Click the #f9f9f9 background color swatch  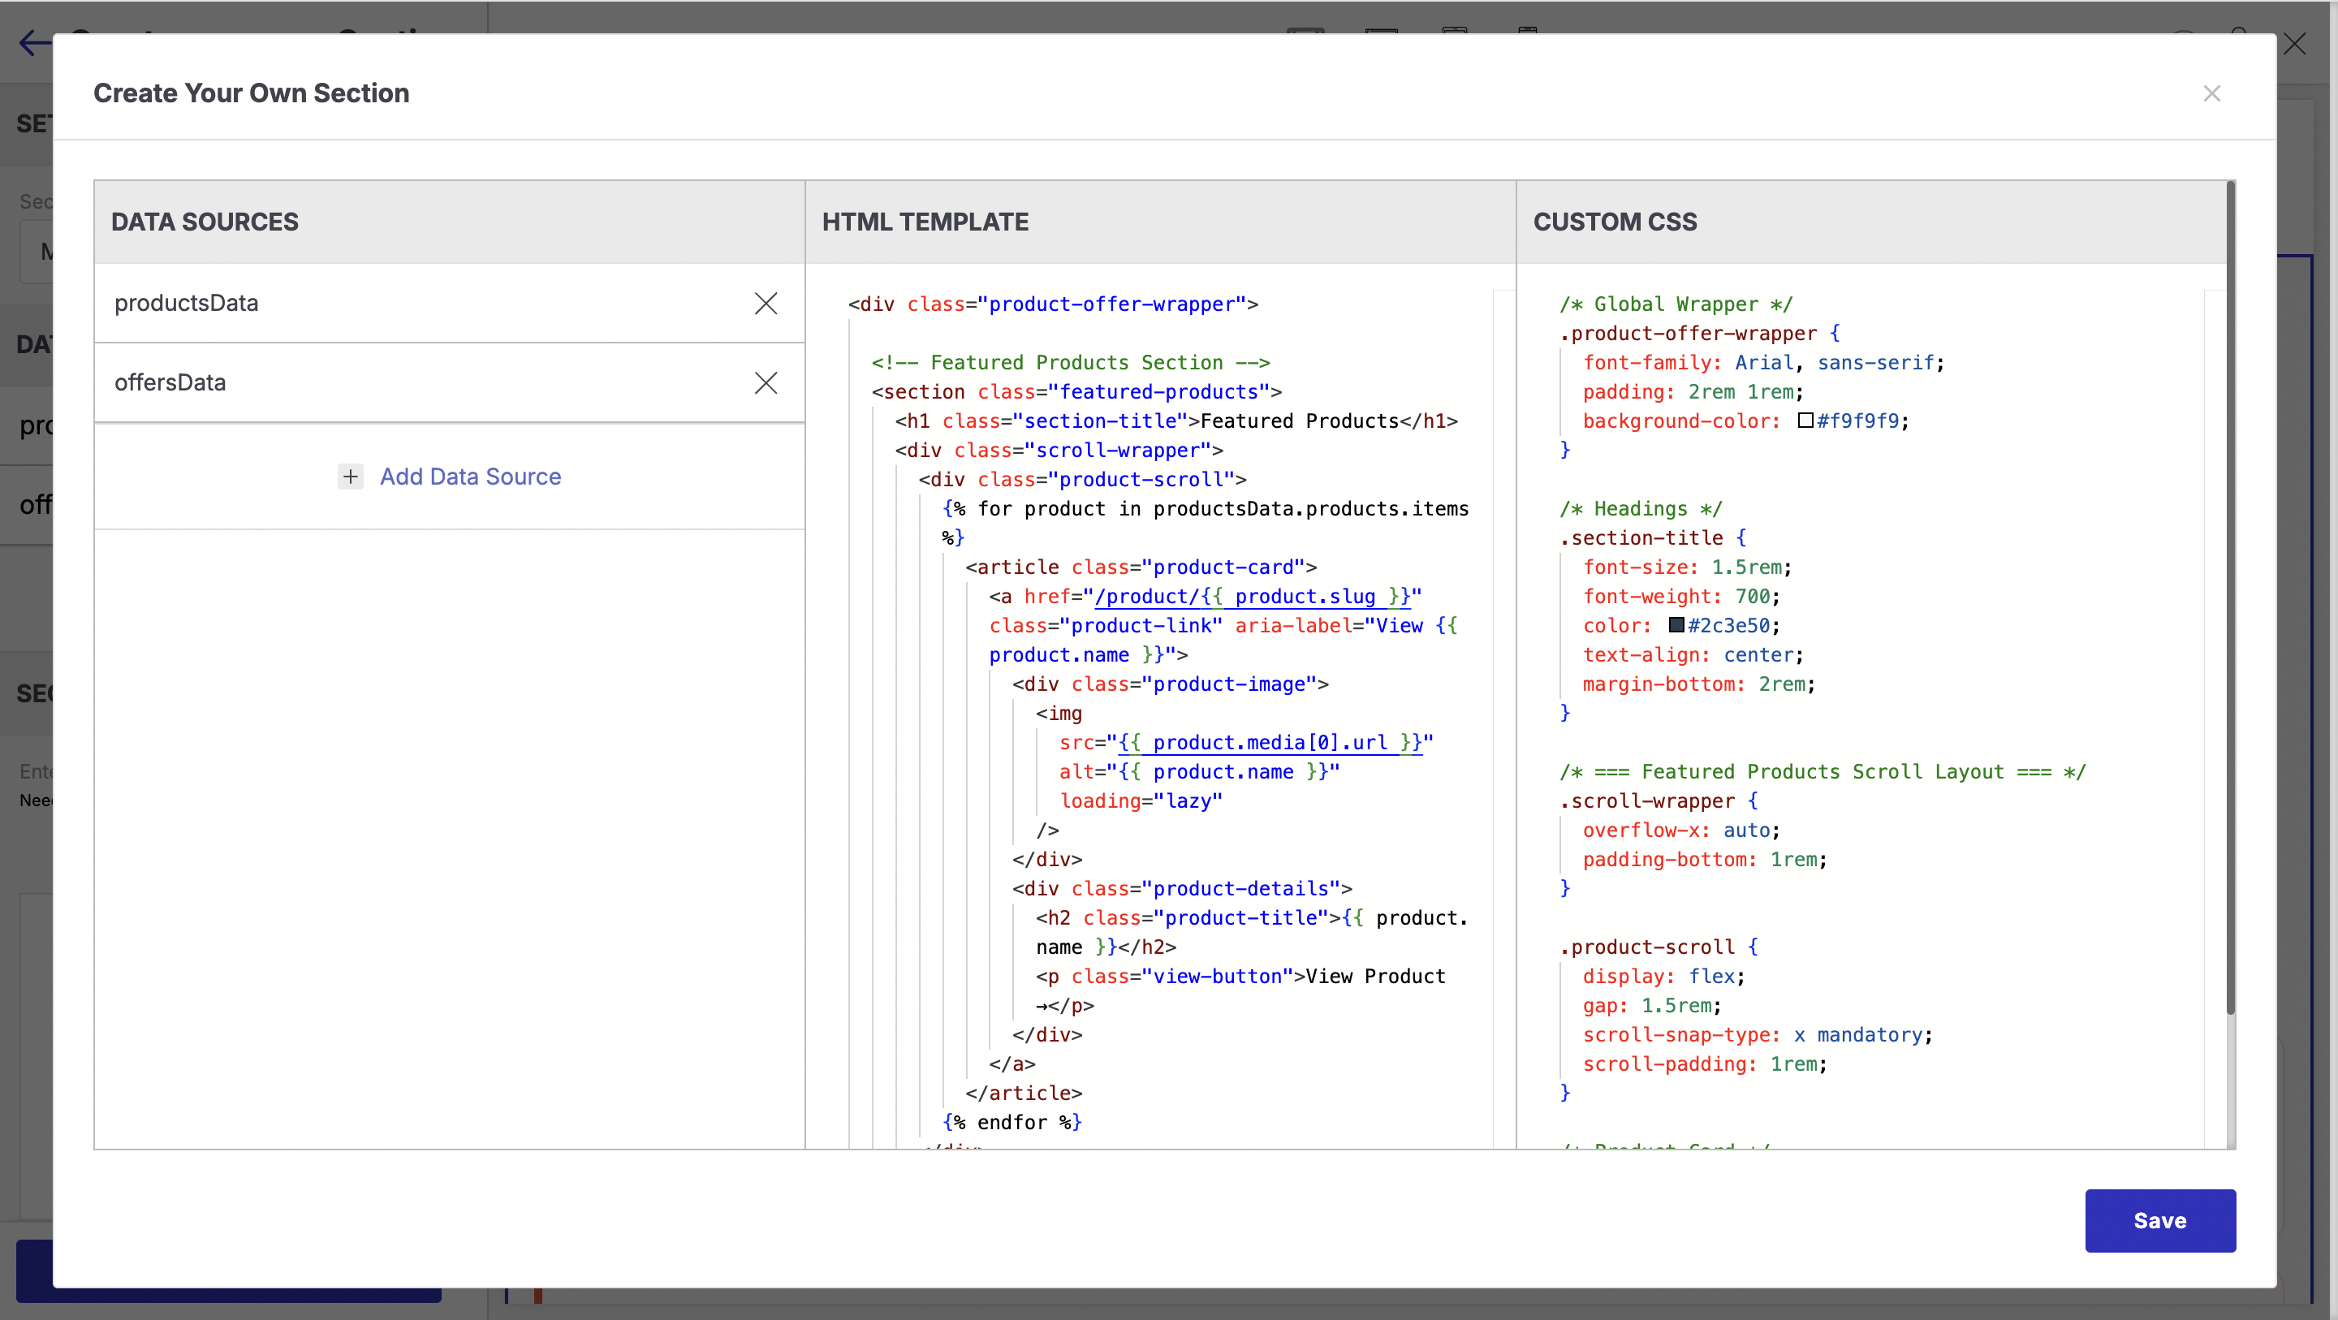coord(1805,421)
